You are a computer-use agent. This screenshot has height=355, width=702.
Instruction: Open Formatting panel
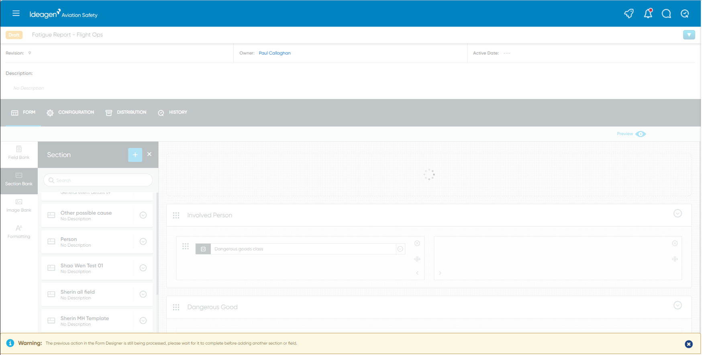[19, 232]
